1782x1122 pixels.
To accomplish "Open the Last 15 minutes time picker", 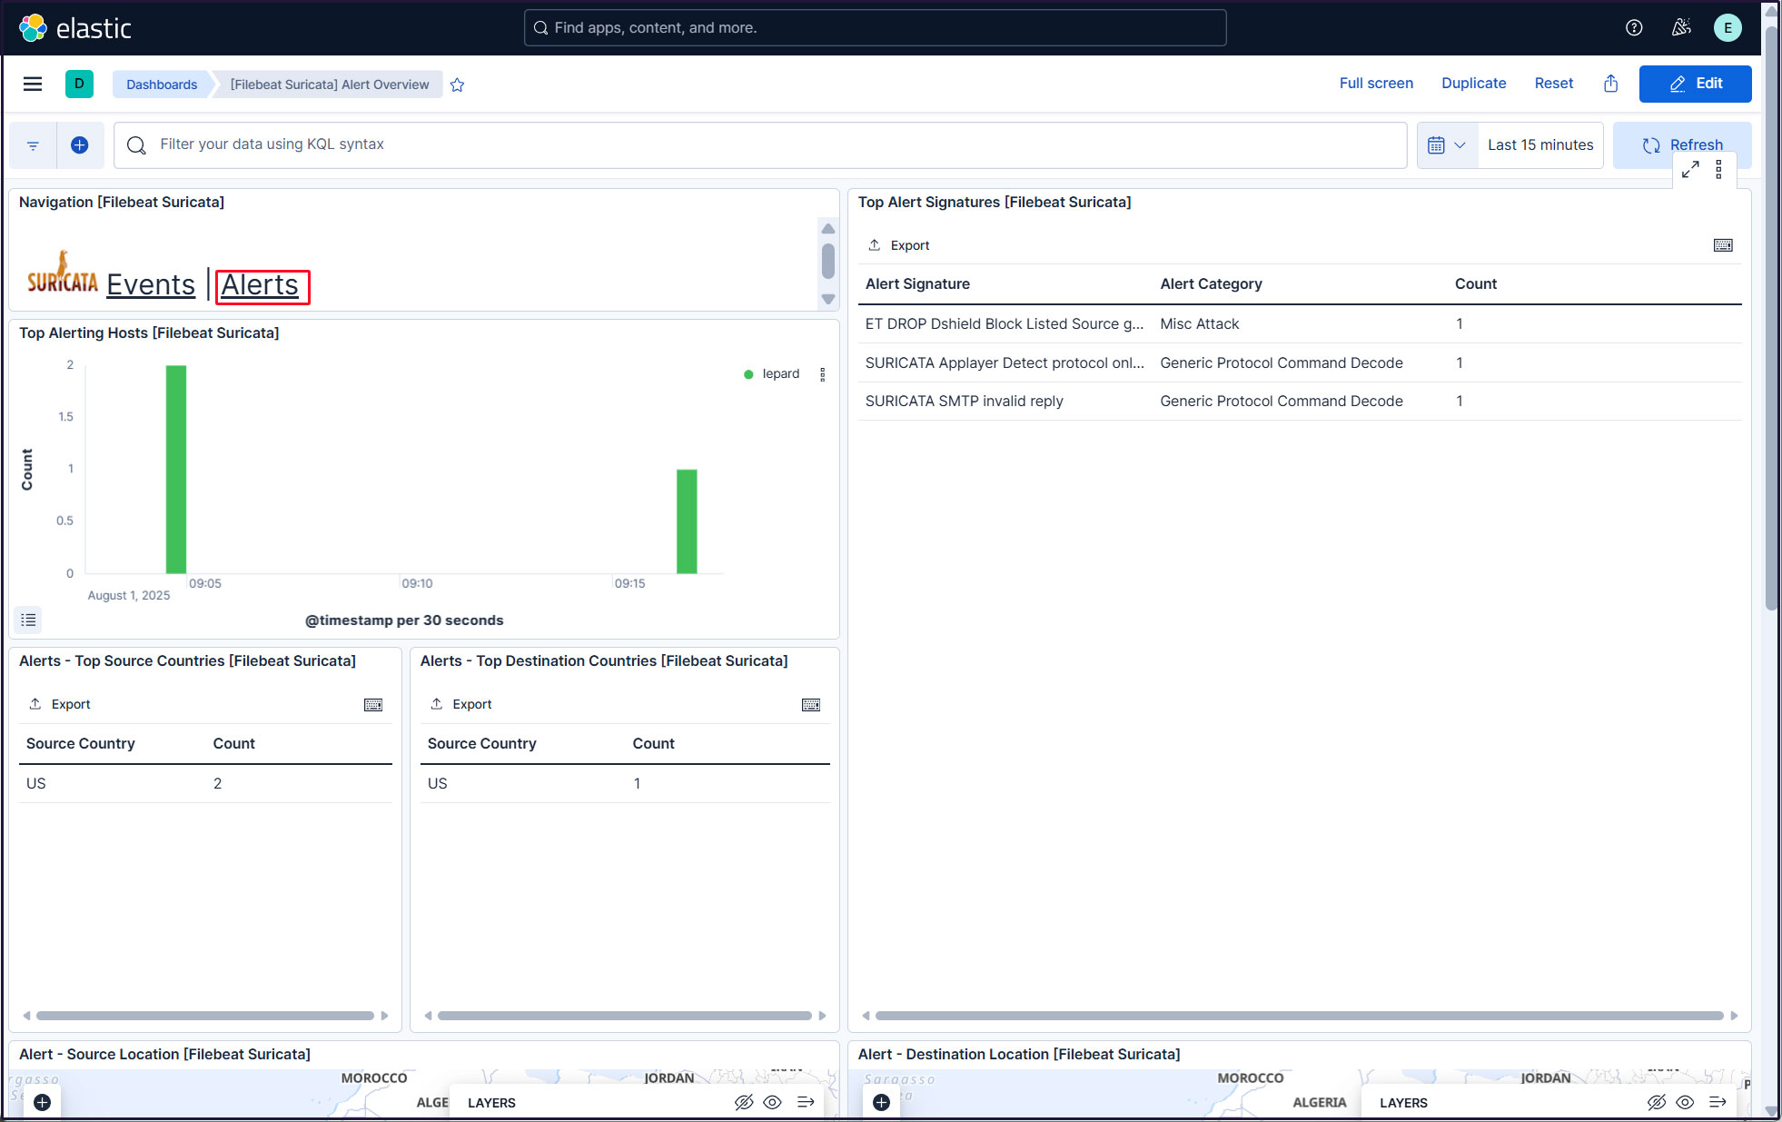I will click(x=1540, y=145).
